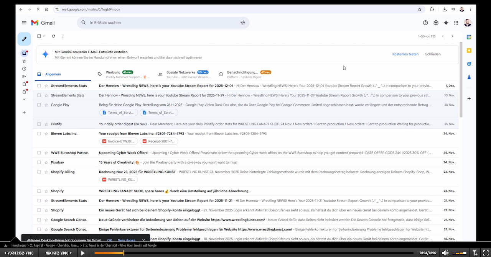
Task: Tick checkbox for Printify email
Action: coord(39,124)
